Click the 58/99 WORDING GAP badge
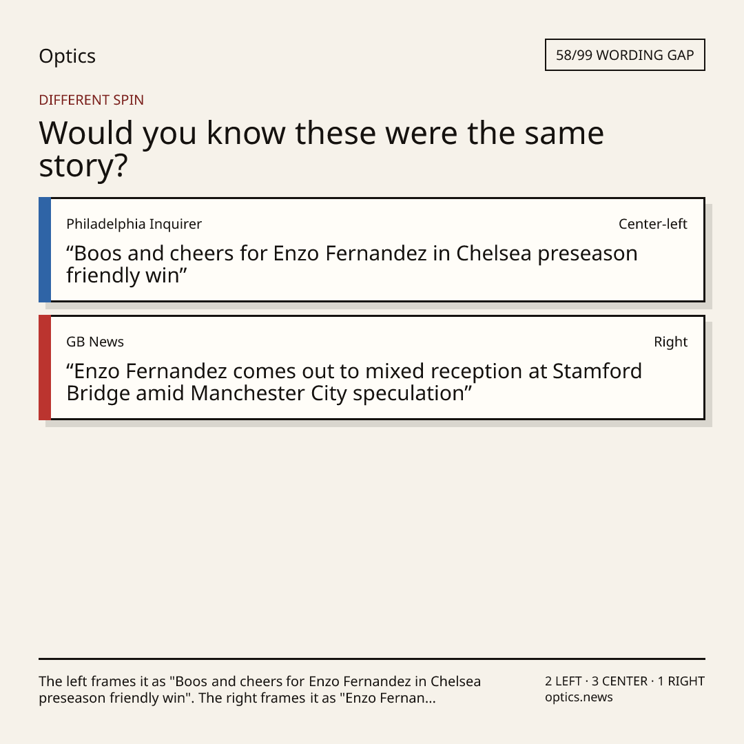744x744 pixels. (x=625, y=55)
